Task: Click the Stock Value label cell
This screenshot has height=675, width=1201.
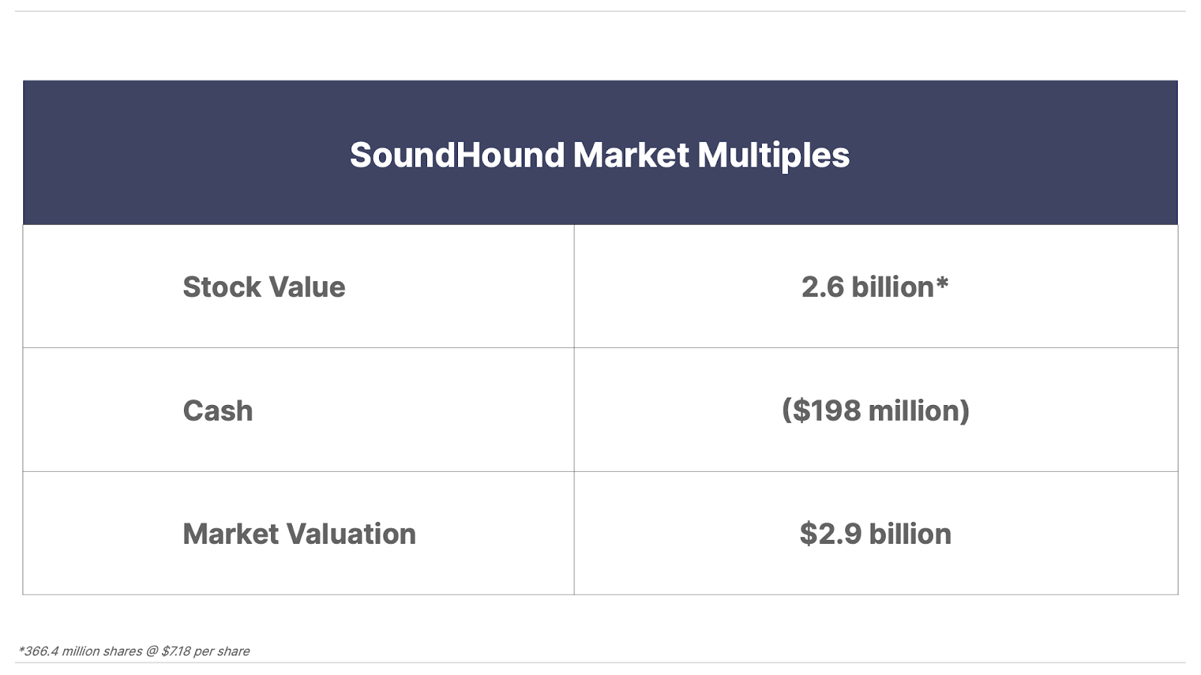Action: tap(263, 287)
